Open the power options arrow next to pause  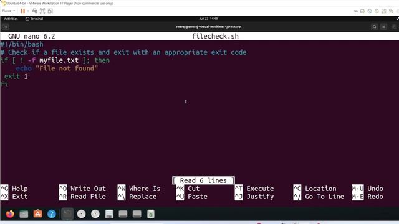tap(28, 11)
